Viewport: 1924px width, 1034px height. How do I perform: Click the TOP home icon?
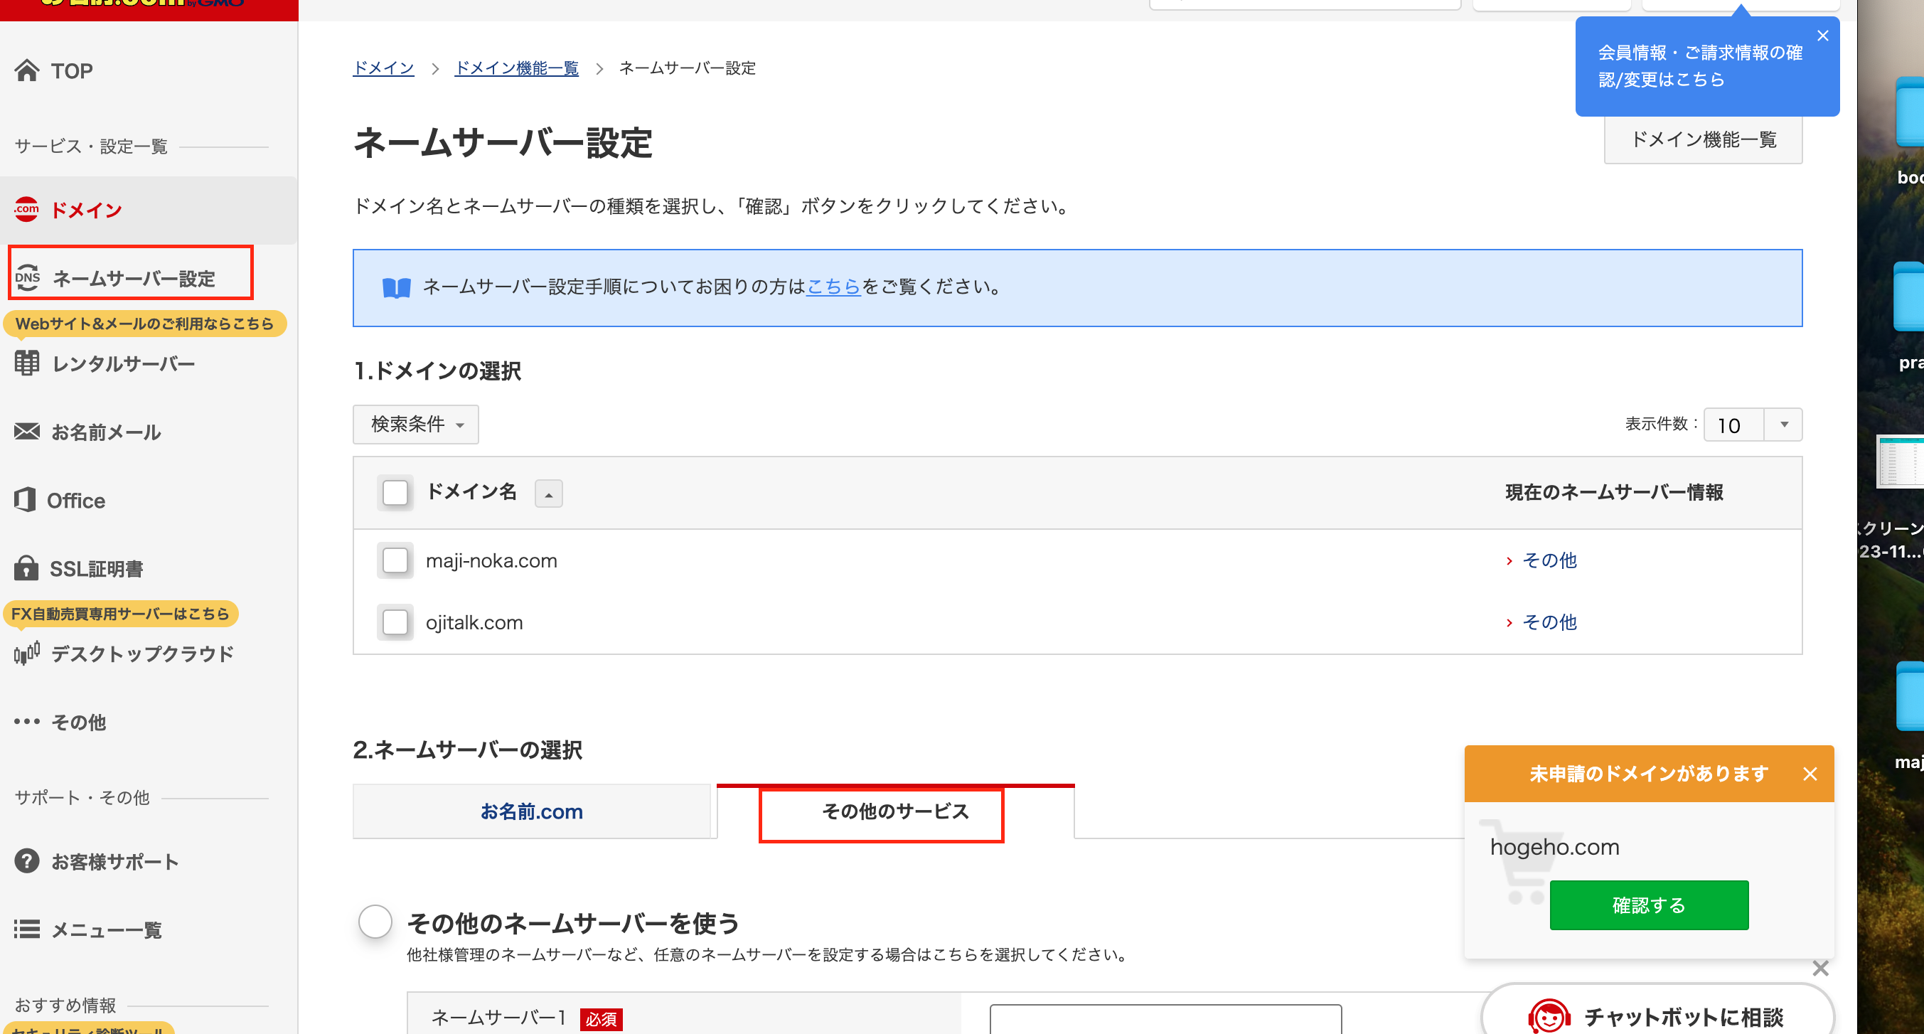(x=27, y=70)
